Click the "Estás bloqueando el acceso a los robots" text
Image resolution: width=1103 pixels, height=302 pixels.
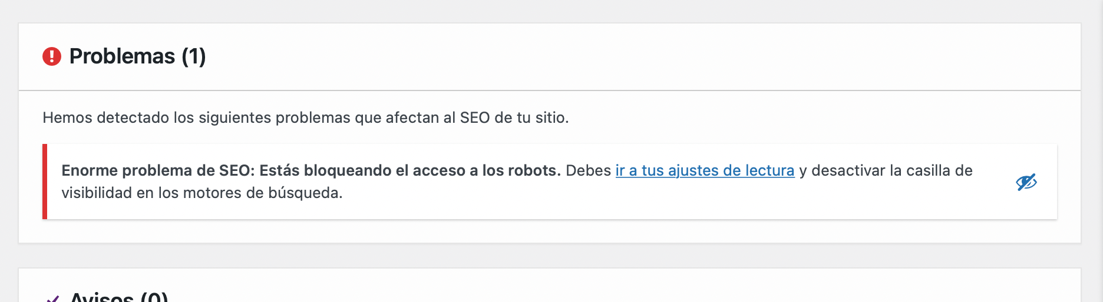(410, 170)
